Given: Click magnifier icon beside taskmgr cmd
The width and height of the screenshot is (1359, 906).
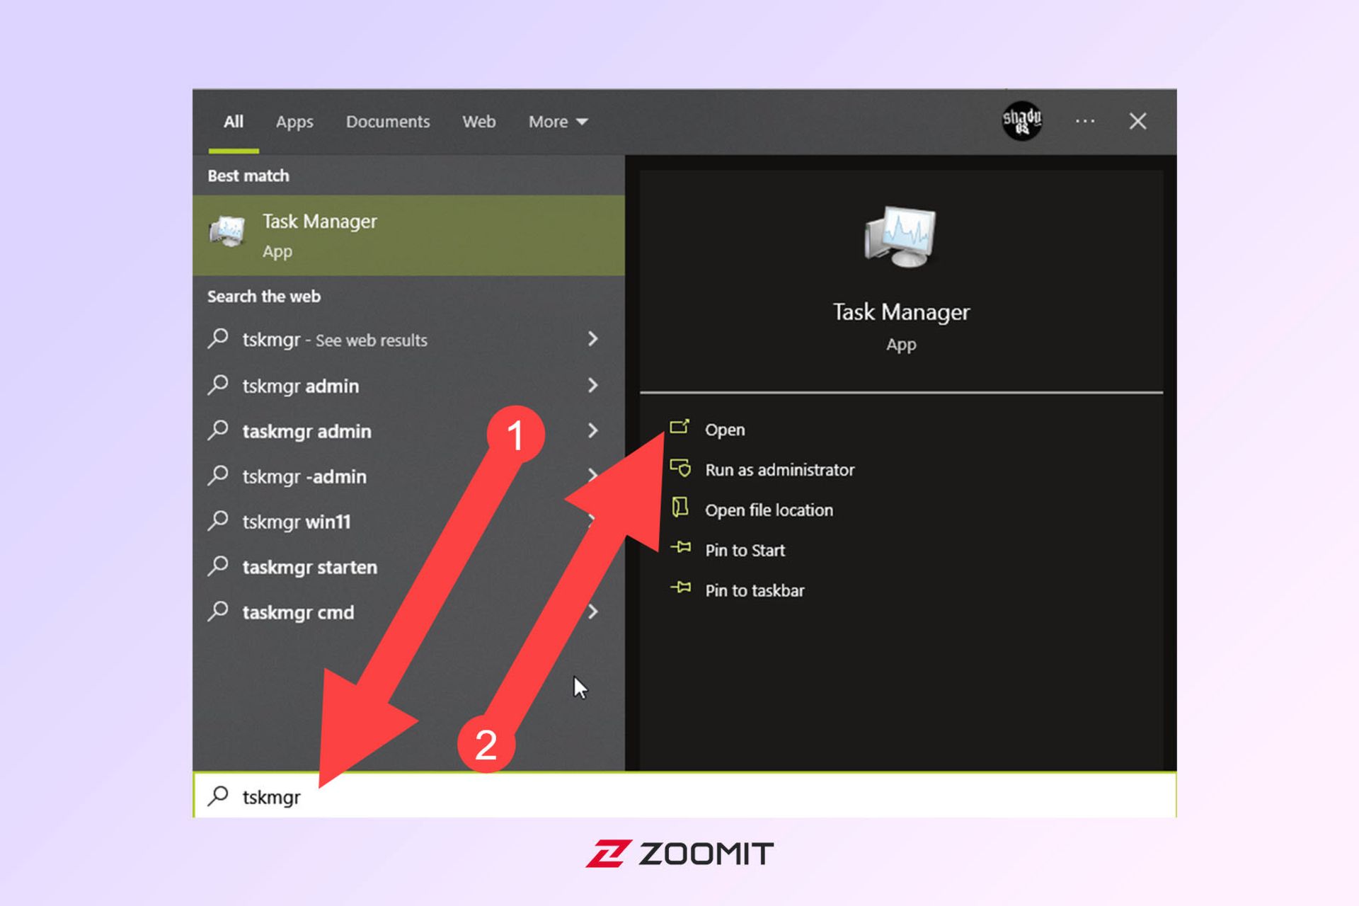Looking at the screenshot, I should [218, 612].
